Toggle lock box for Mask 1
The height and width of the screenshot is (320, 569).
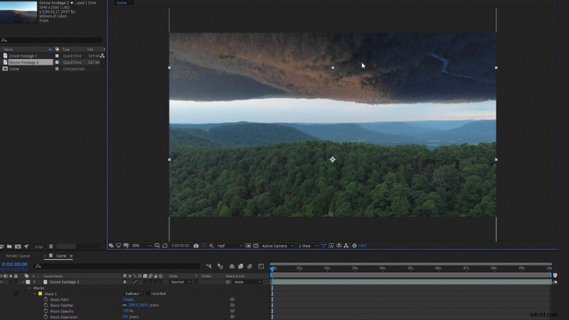tap(16, 294)
